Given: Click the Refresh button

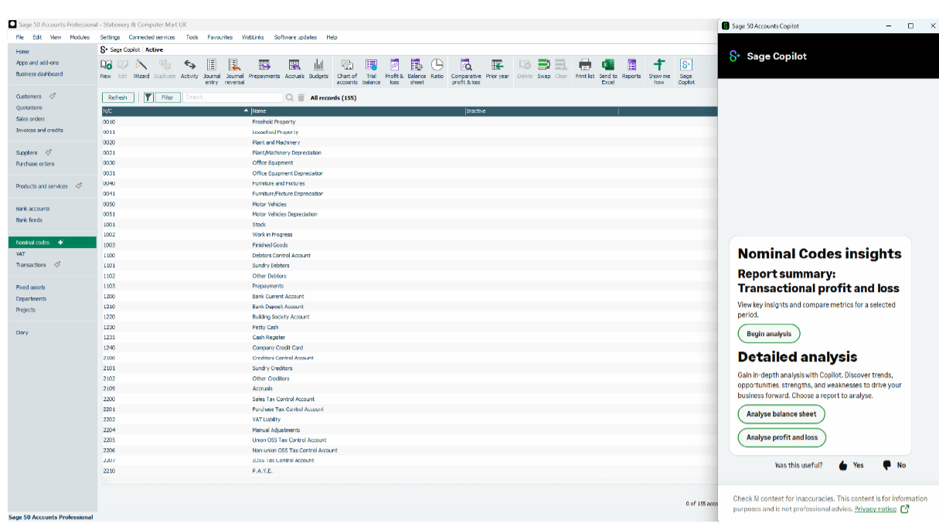Looking at the screenshot, I should [x=117, y=97].
